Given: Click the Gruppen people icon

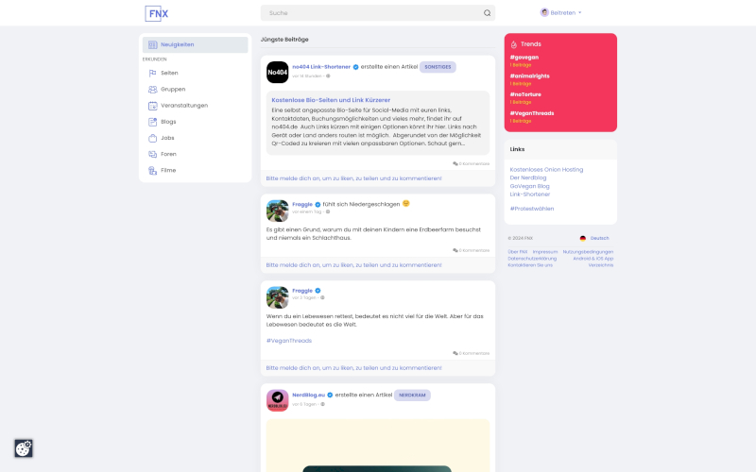Looking at the screenshot, I should 152,90.
